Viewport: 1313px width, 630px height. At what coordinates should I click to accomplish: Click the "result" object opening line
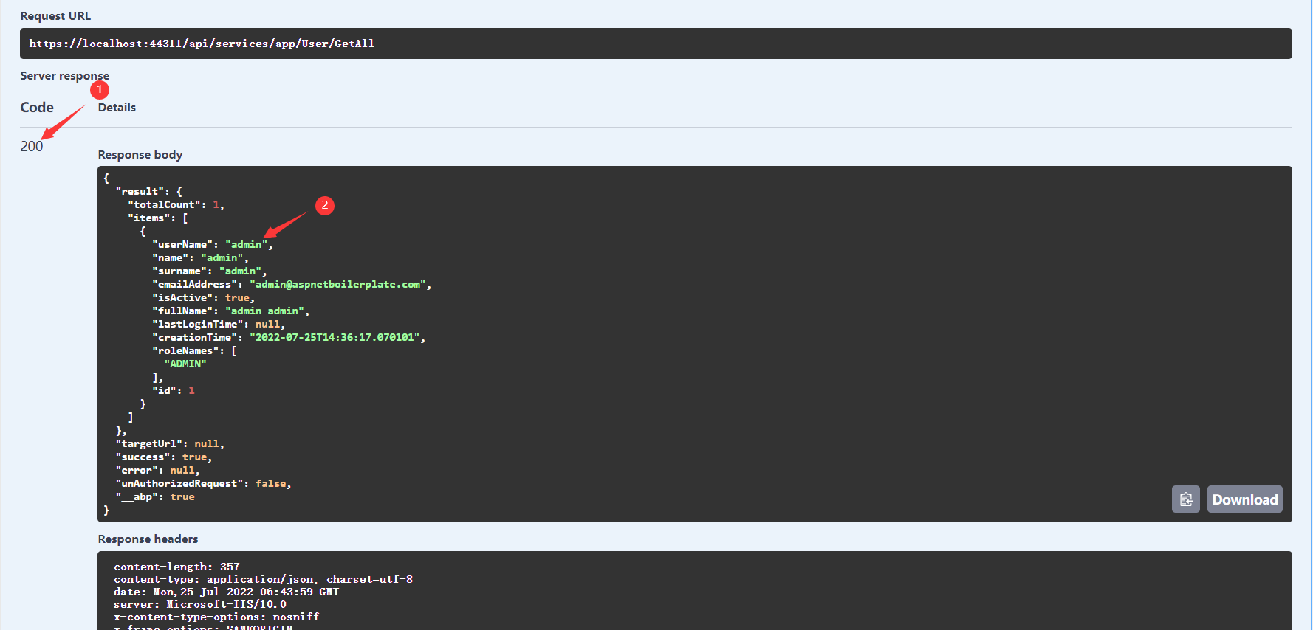[x=148, y=192]
